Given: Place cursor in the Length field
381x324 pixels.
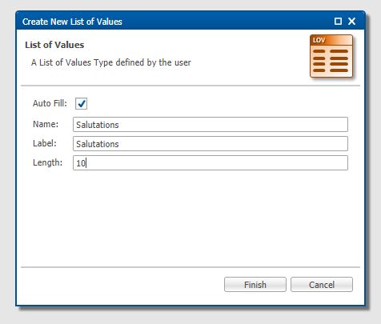Looking at the screenshot, I should click(211, 163).
